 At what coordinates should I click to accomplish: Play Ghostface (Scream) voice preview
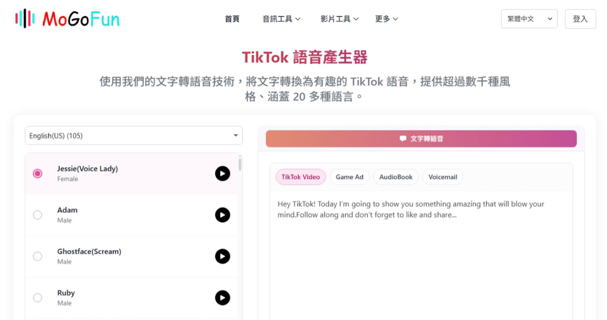pos(222,256)
